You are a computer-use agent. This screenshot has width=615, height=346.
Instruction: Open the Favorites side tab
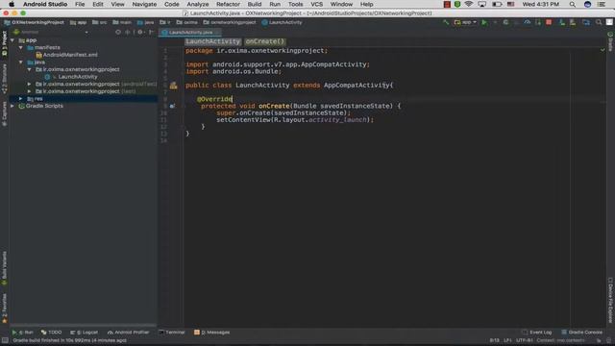coord(4,309)
